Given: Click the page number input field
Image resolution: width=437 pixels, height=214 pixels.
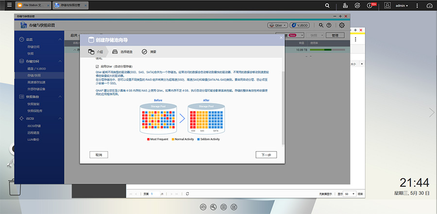Looking at the screenshot, I should coord(154,194).
